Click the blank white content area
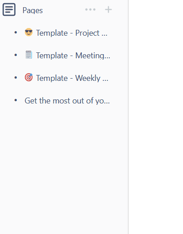Screen dimensions: 183x234 (156, 117)
